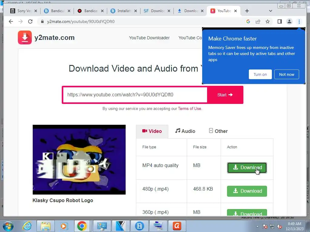310x232 pixels.
Task: Click the Action Center flag tray icon
Action: [x=265, y=227]
